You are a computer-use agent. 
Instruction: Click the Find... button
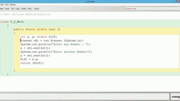click(x=30, y=9)
